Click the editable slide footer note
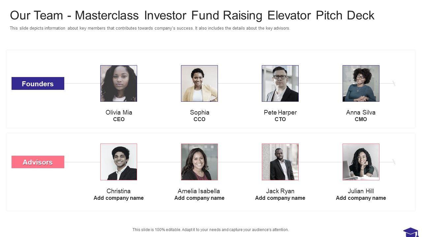Viewport: 422px width, 237px height. (x=211, y=230)
